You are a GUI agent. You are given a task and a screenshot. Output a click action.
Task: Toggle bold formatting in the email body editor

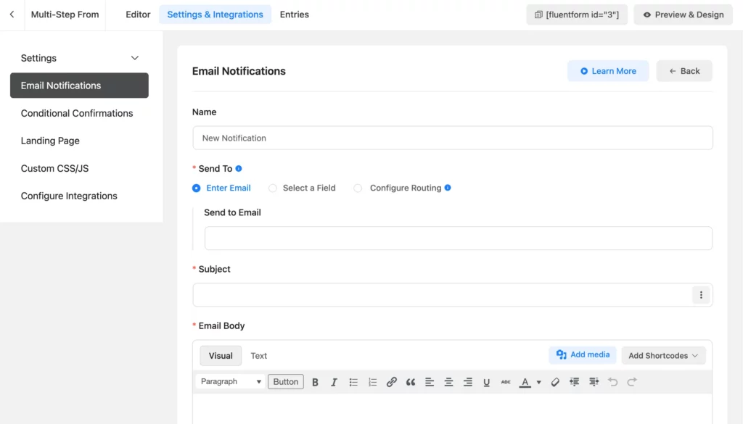315,381
